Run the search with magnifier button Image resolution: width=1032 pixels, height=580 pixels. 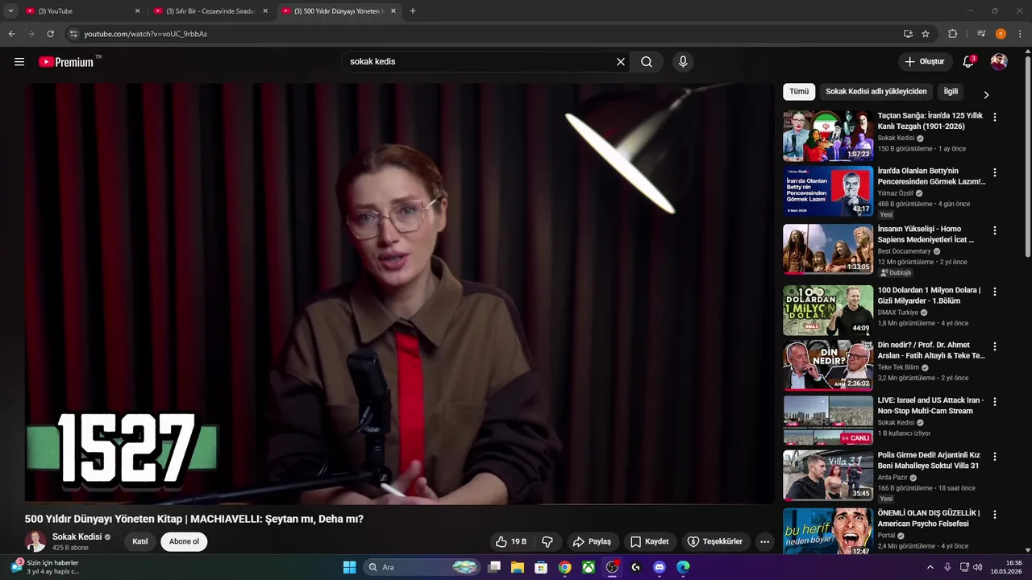[647, 62]
